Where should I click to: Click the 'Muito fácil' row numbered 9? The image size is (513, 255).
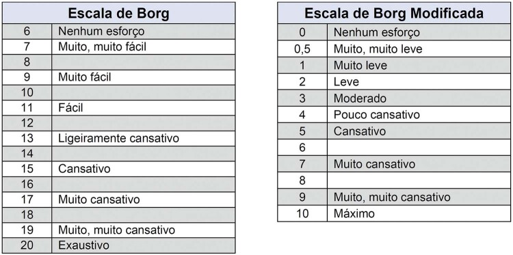coord(119,77)
